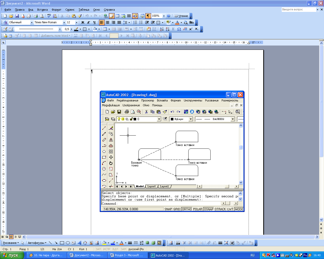Click the bulleted list icon
This screenshot has width=324, height=259.
pos(141,23)
